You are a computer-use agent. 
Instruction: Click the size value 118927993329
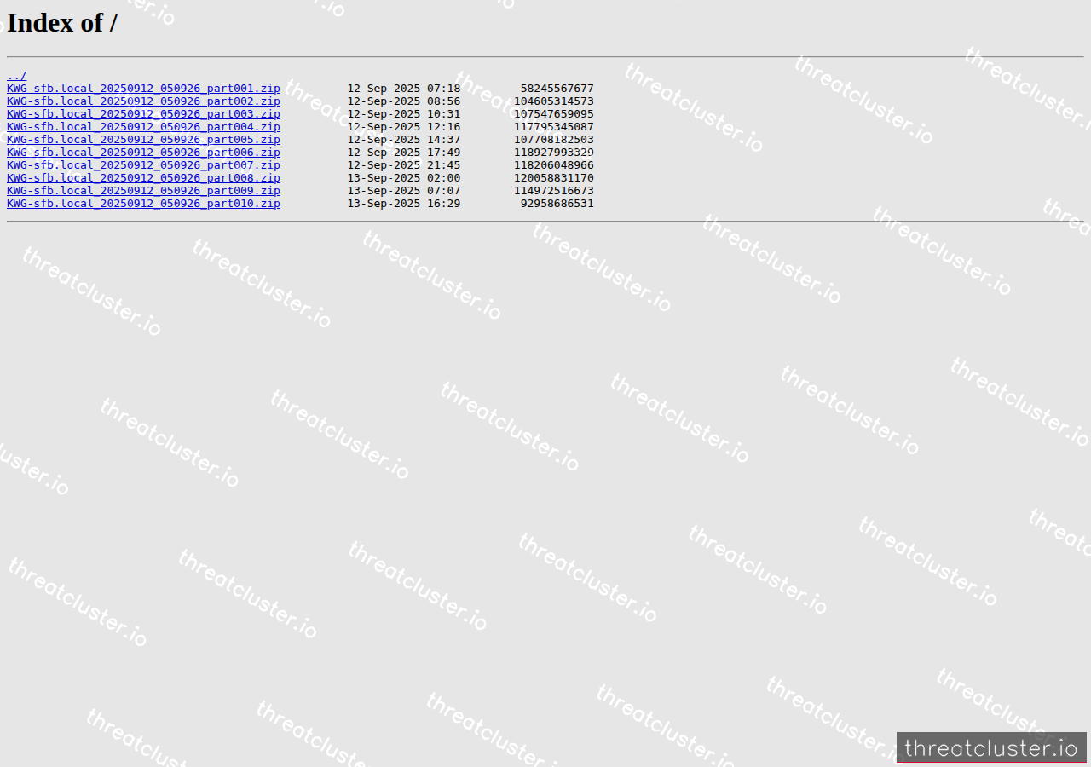(554, 153)
